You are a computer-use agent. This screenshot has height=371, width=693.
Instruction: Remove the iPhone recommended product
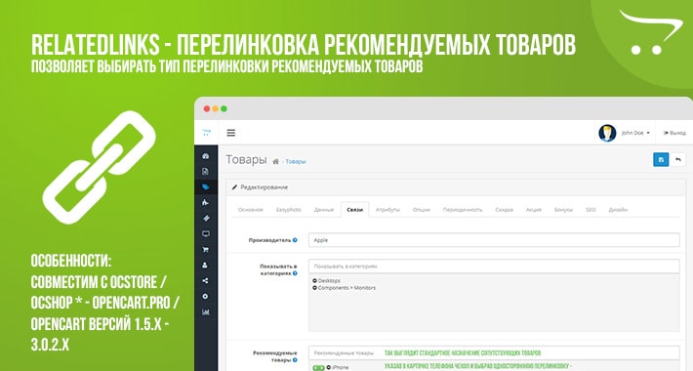328,367
